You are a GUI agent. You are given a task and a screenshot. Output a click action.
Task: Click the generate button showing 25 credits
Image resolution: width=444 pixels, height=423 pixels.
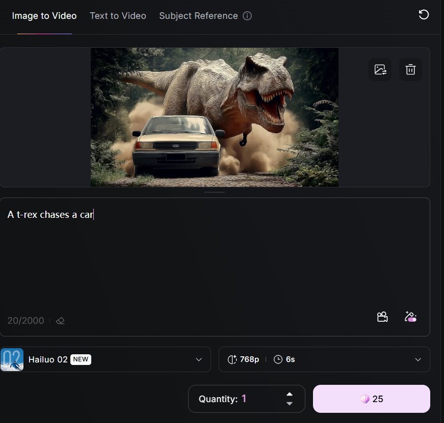click(372, 399)
